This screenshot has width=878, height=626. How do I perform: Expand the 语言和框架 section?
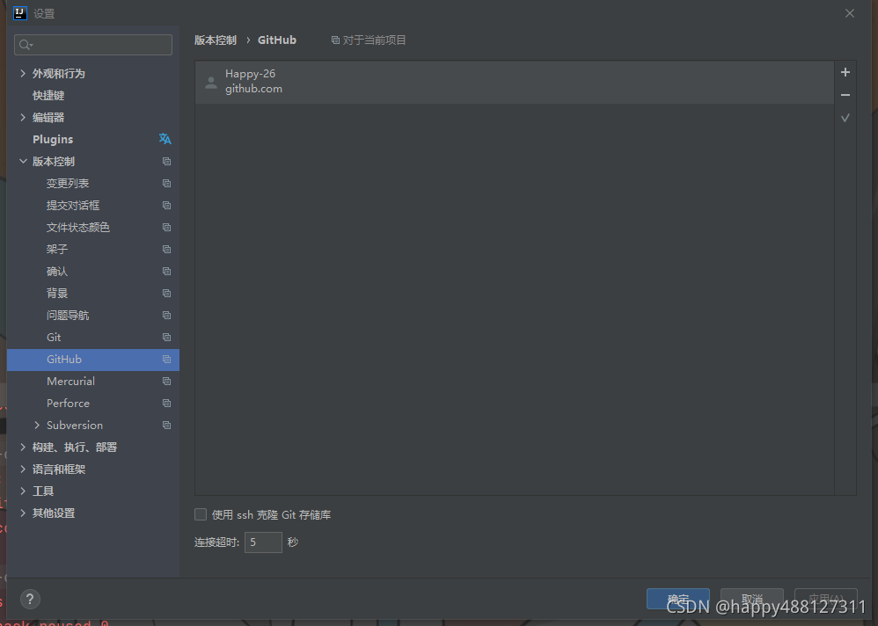click(x=23, y=469)
